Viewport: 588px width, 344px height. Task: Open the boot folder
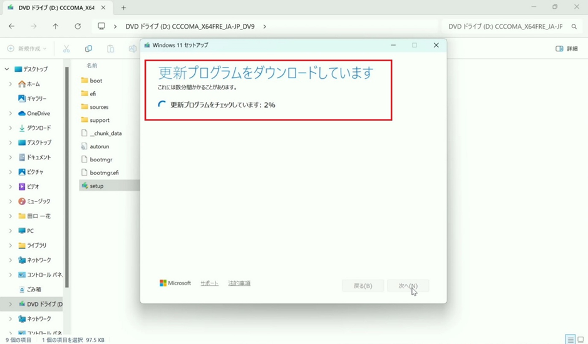(95, 81)
